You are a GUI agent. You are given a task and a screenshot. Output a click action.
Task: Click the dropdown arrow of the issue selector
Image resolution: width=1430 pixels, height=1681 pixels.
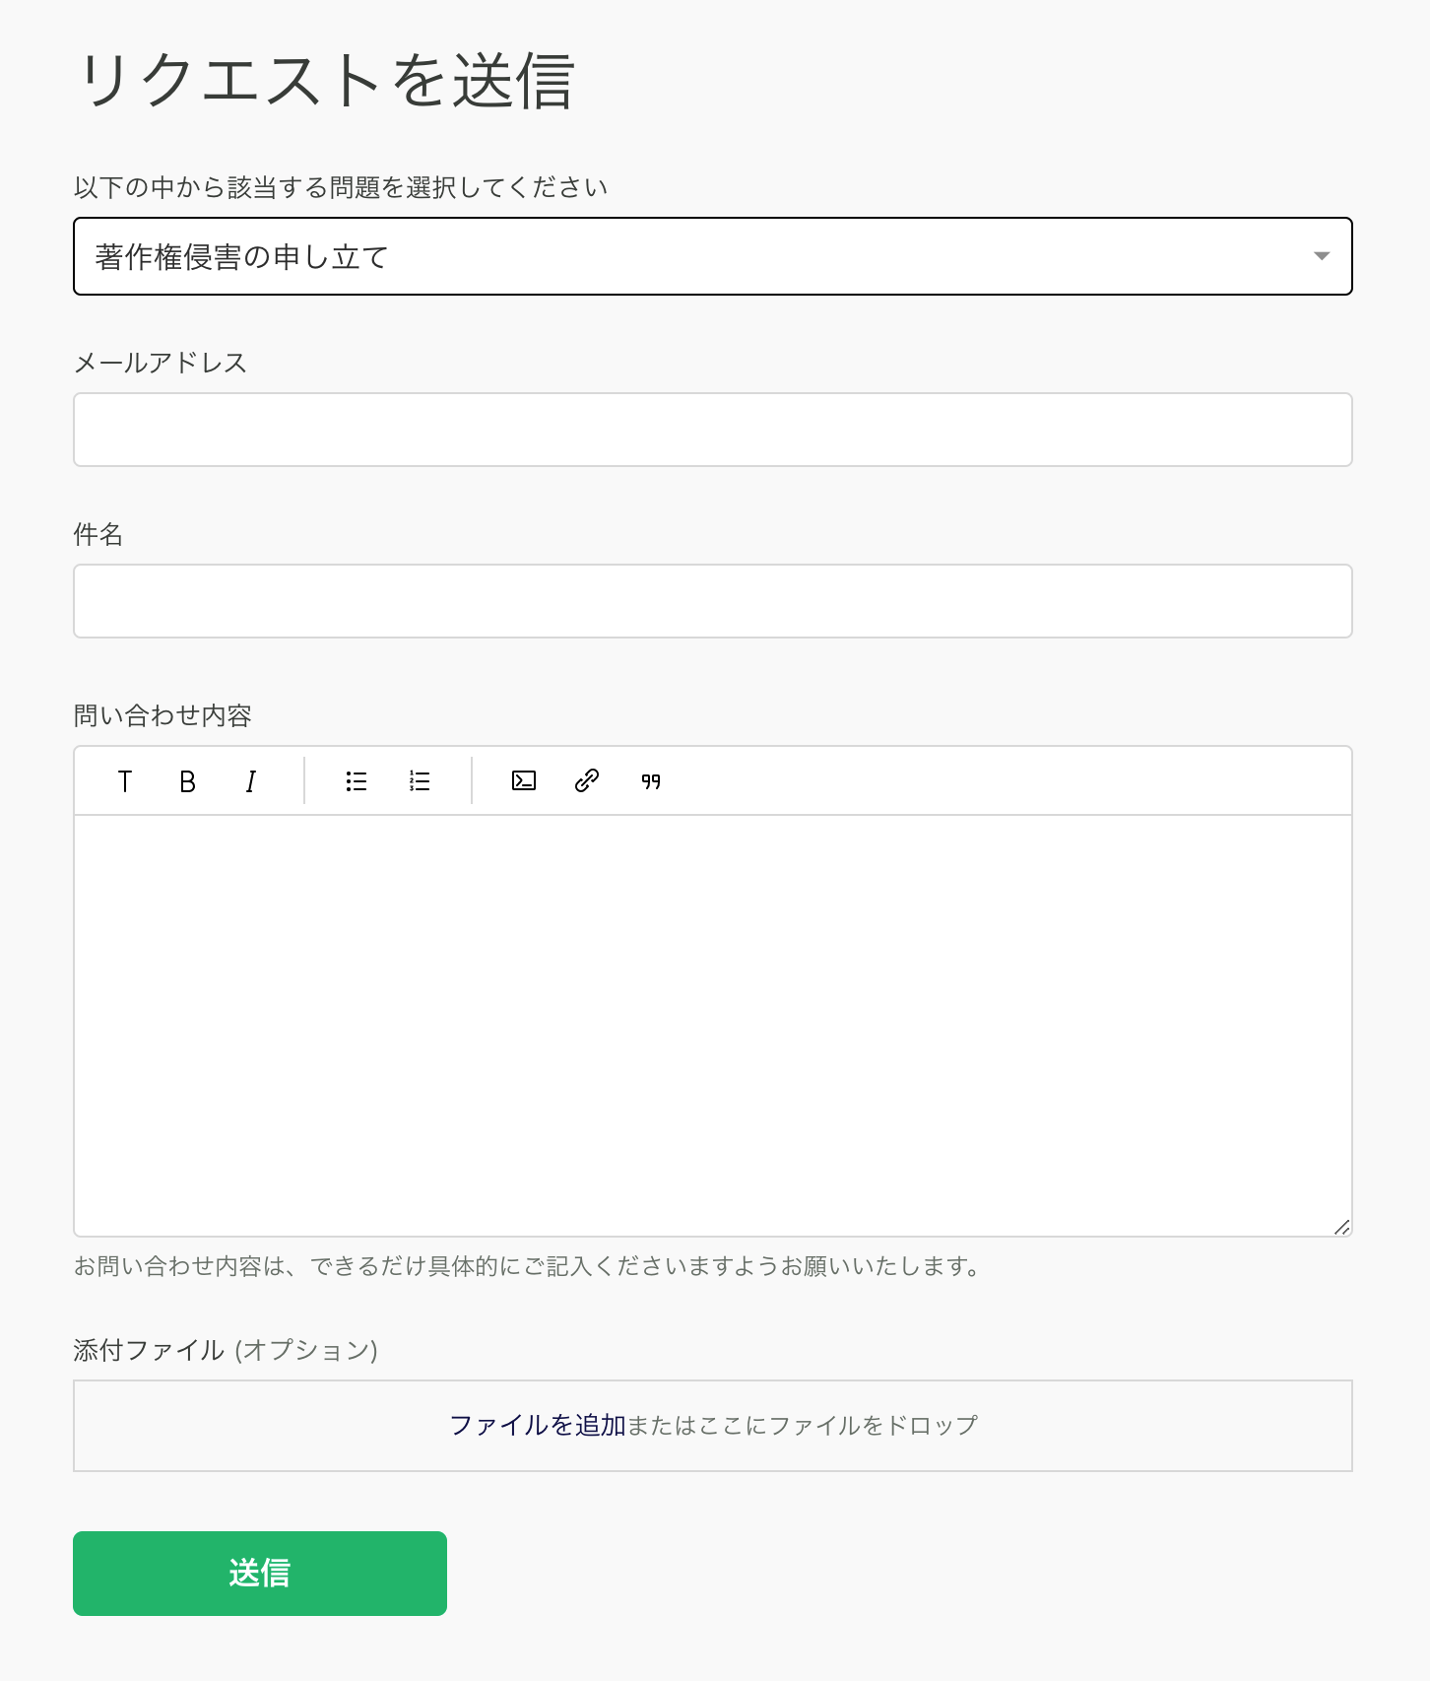1322,256
